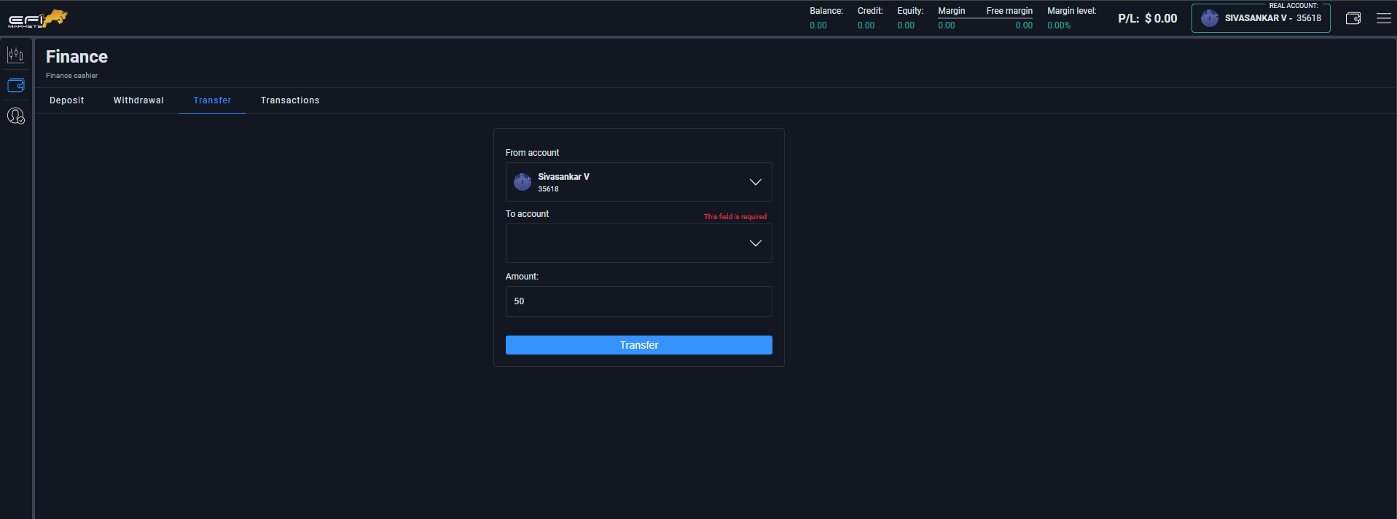Click the Finance cashier subtitle
1397x519 pixels.
click(71, 76)
